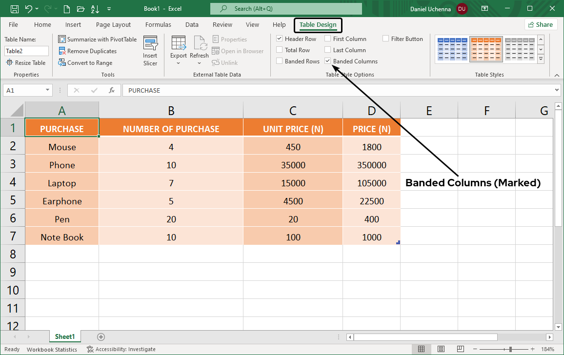Run the Accessibility Investigate checker
564x355 pixels.
pyautogui.click(x=121, y=349)
